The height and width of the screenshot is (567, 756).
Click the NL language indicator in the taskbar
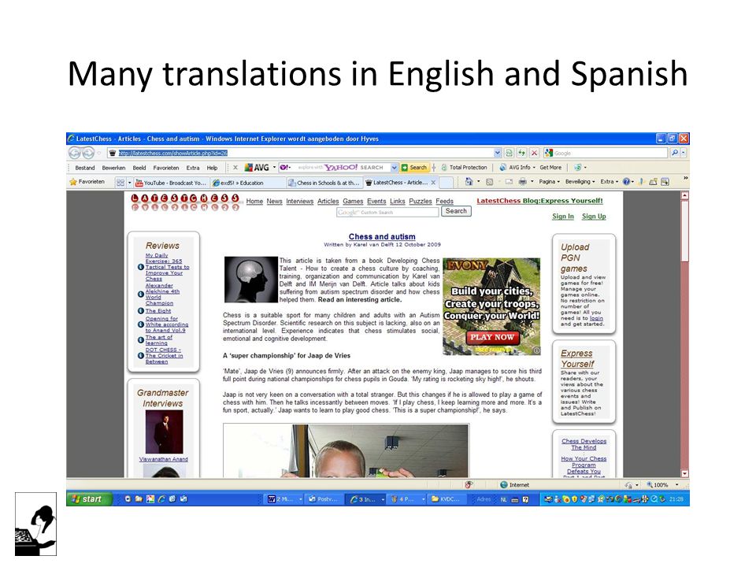click(504, 499)
